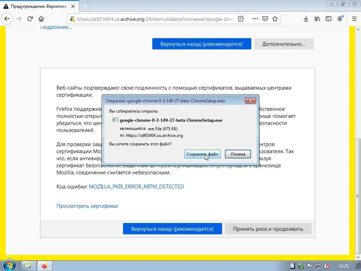Click network tray icon

pyautogui.click(x=318, y=266)
